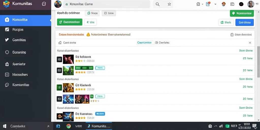Click the grey Snne pill button
Screen dimensions: 260x130
(109, 13)
